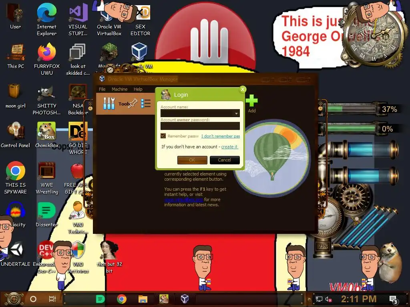Launch the Dissenter desktop icon

(46, 215)
